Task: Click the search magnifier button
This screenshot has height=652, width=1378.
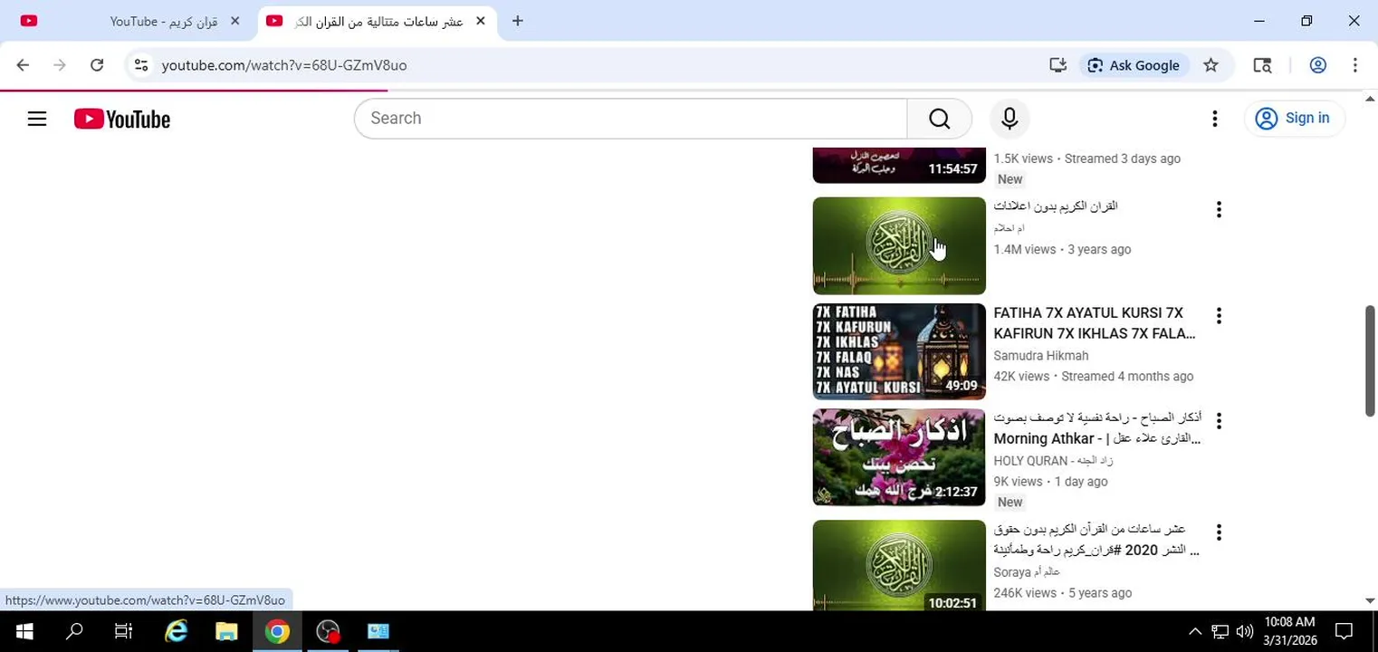Action: [940, 119]
